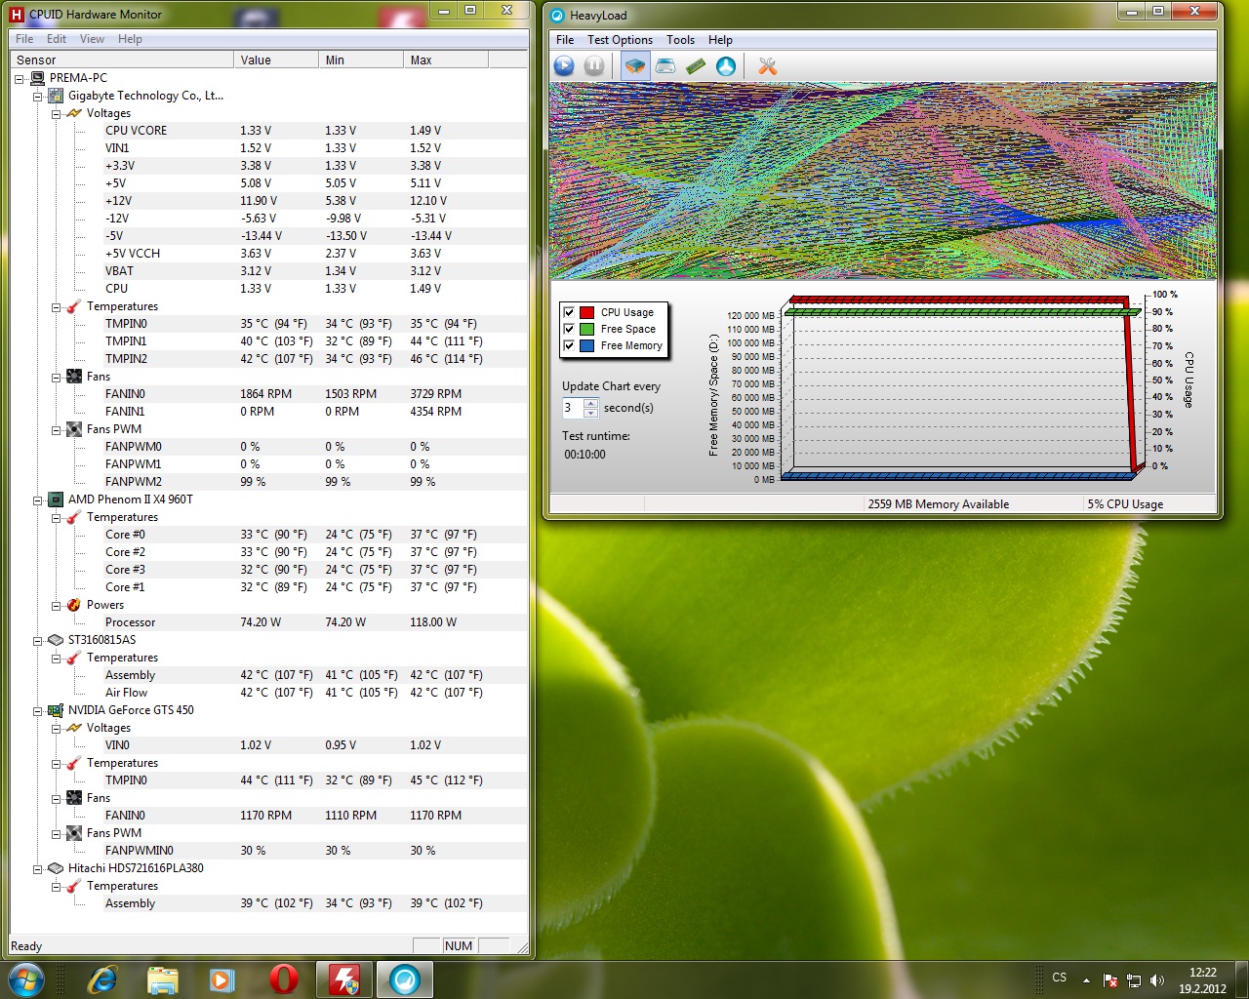Click the Max column header

[446, 60]
